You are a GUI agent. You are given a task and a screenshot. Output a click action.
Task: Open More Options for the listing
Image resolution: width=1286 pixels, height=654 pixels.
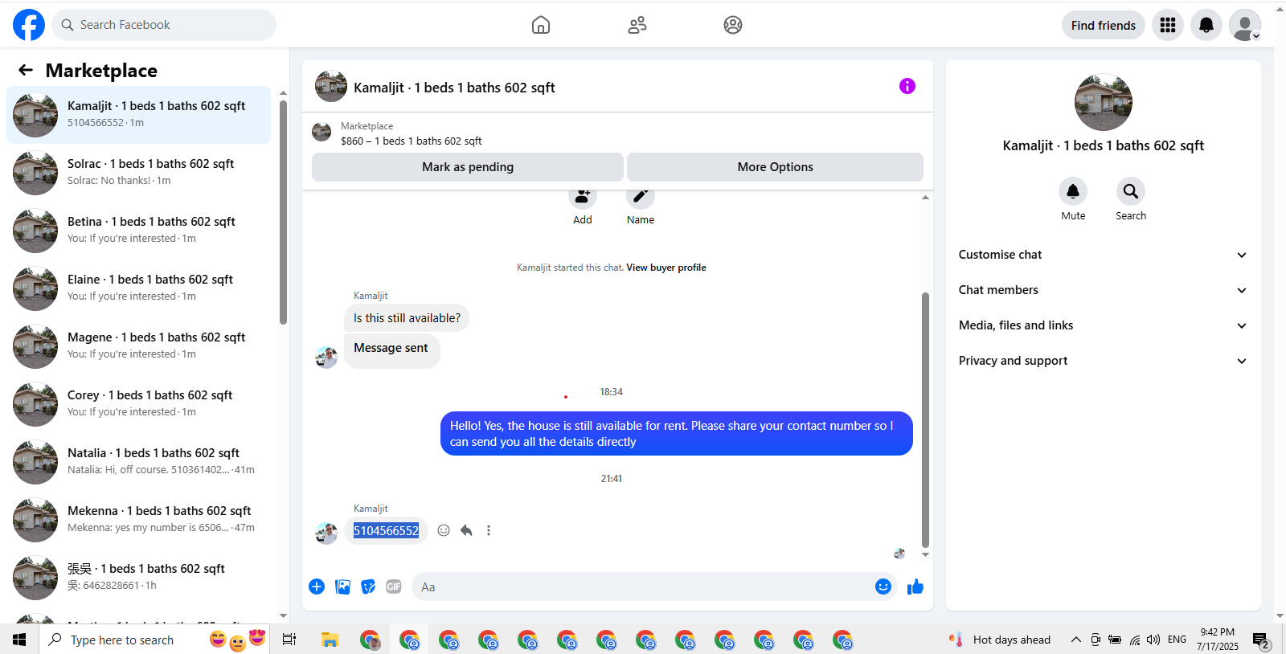[x=776, y=167]
